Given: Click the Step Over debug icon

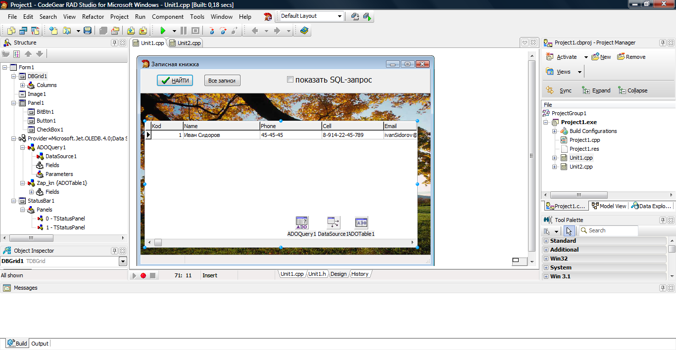Looking at the screenshot, I should click(223, 31).
